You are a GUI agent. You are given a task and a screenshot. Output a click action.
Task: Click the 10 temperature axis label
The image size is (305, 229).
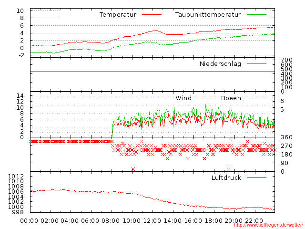click(20, 10)
